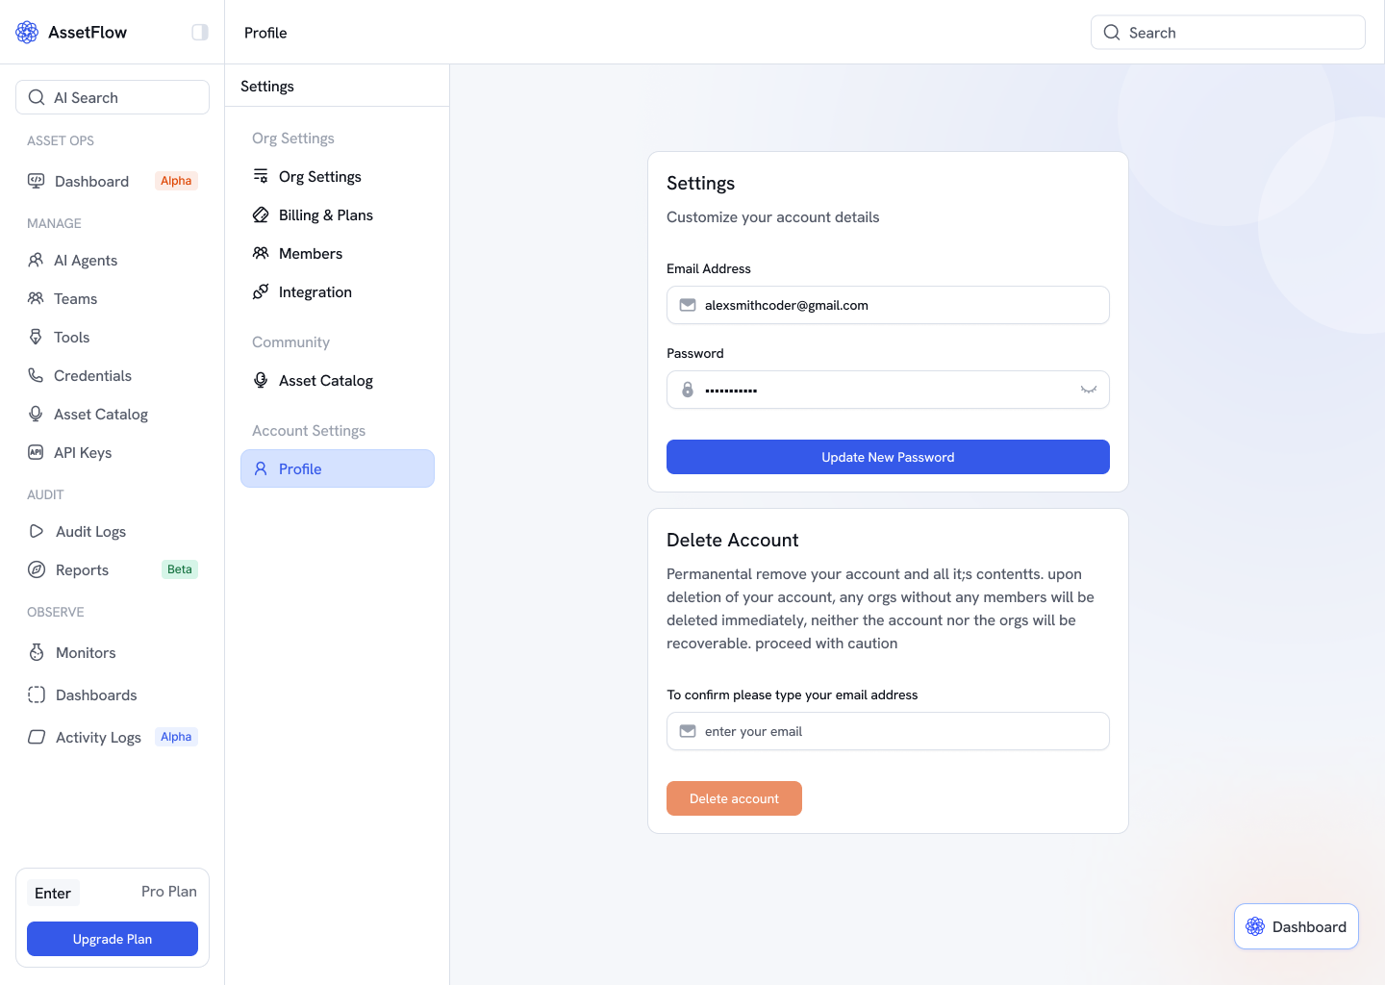
Task: Click the Beta badge beside Reports
Action: point(180,569)
